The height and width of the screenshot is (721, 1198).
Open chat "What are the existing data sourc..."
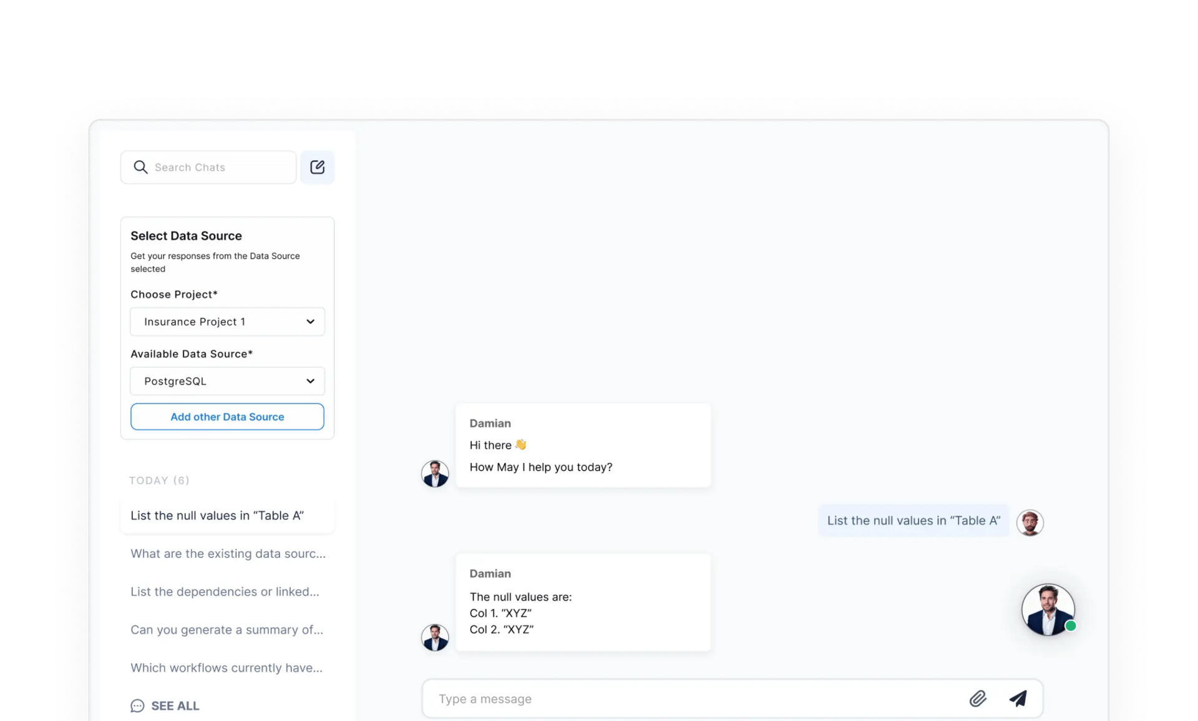(228, 553)
